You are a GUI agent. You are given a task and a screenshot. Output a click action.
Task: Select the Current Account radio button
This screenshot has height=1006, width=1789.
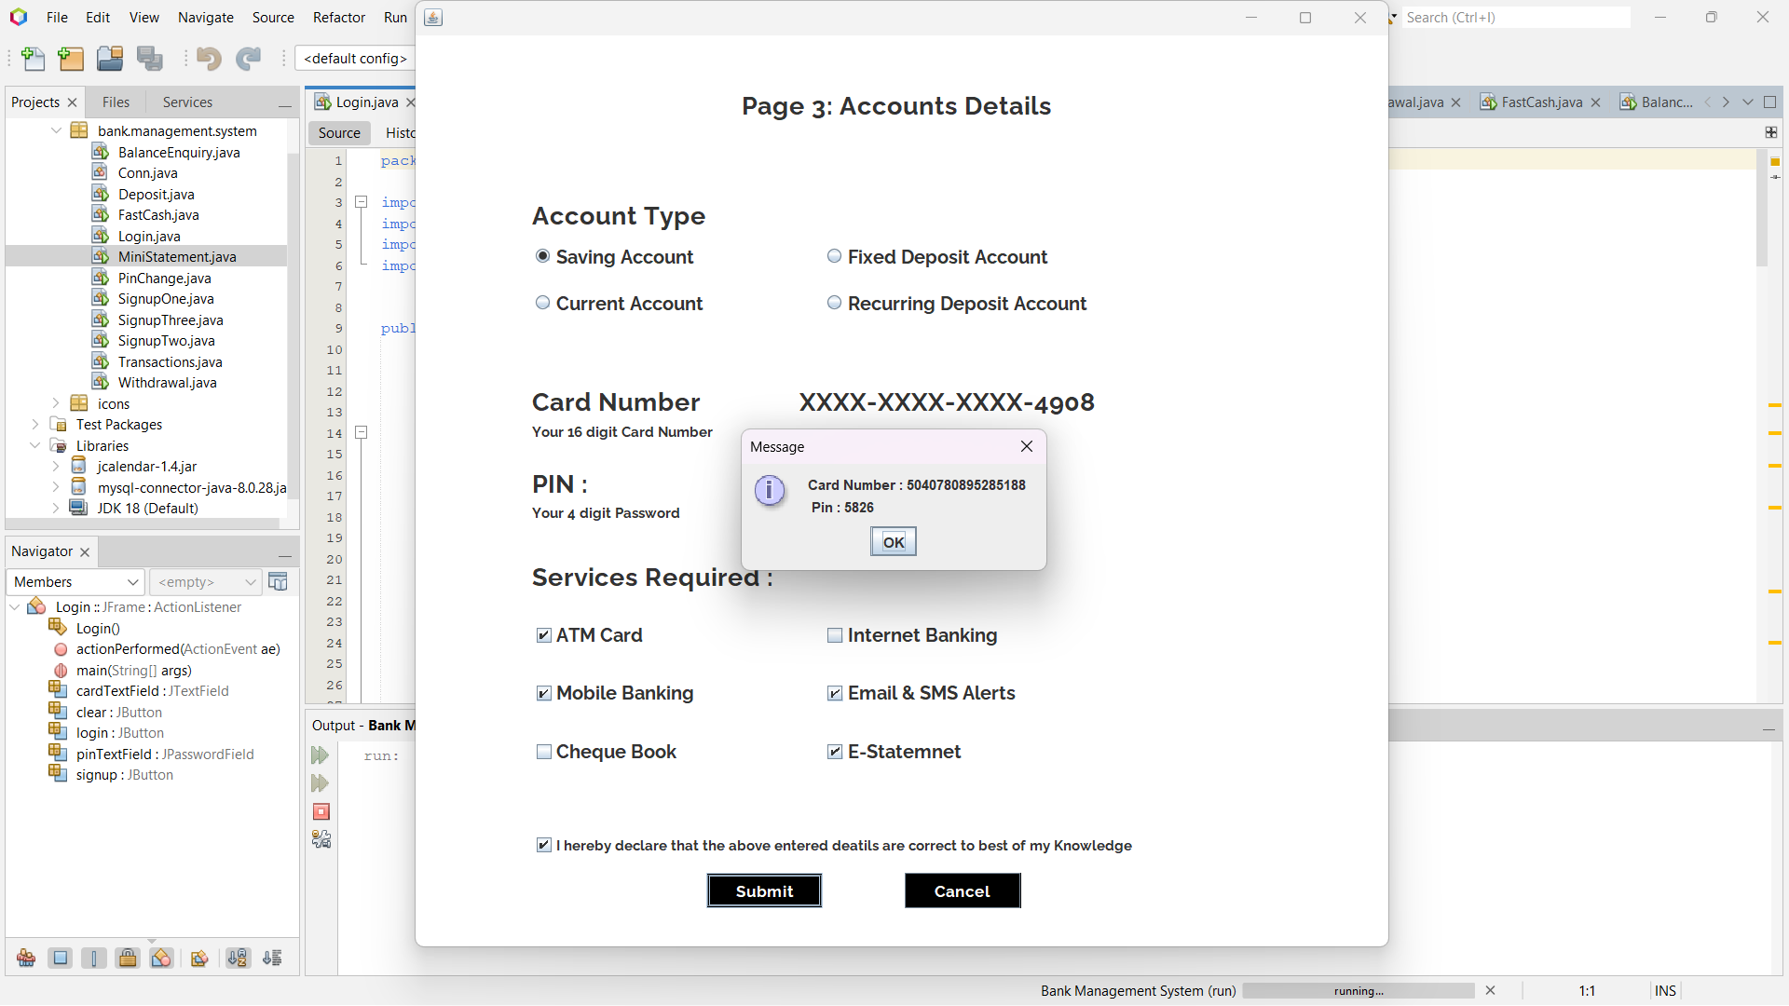pyautogui.click(x=542, y=303)
